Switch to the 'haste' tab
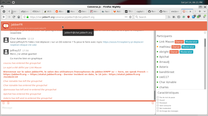Screen dimensions: 208x116 coord(106,11)
